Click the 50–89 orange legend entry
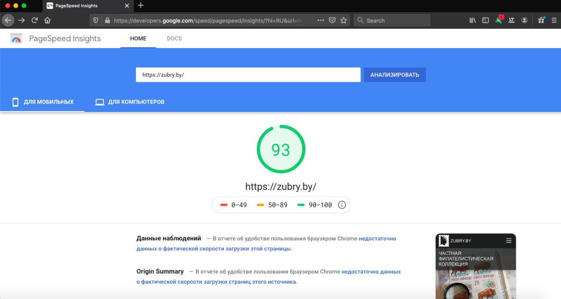Screen dimensions: 561x299 click(272, 205)
